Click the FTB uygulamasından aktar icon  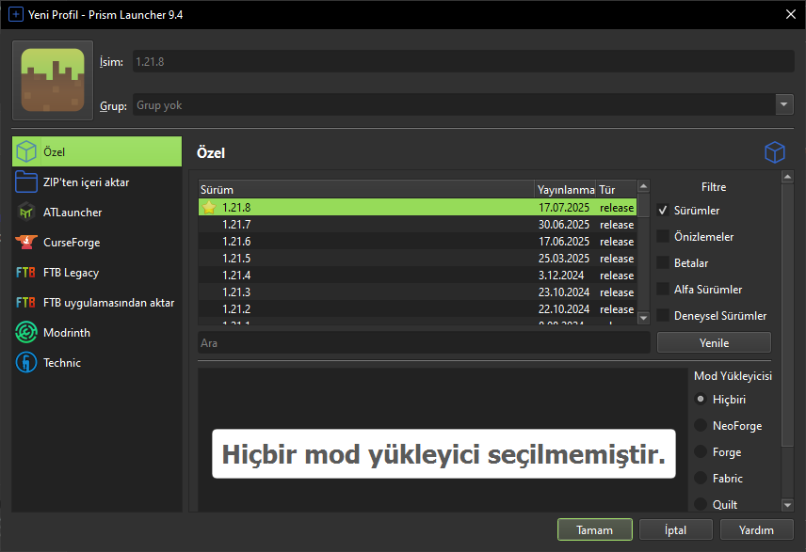pyautogui.click(x=26, y=303)
